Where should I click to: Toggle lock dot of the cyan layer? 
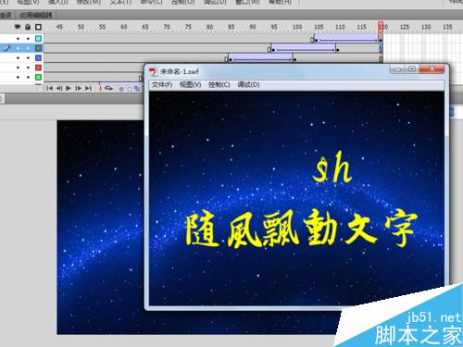pos(28,39)
